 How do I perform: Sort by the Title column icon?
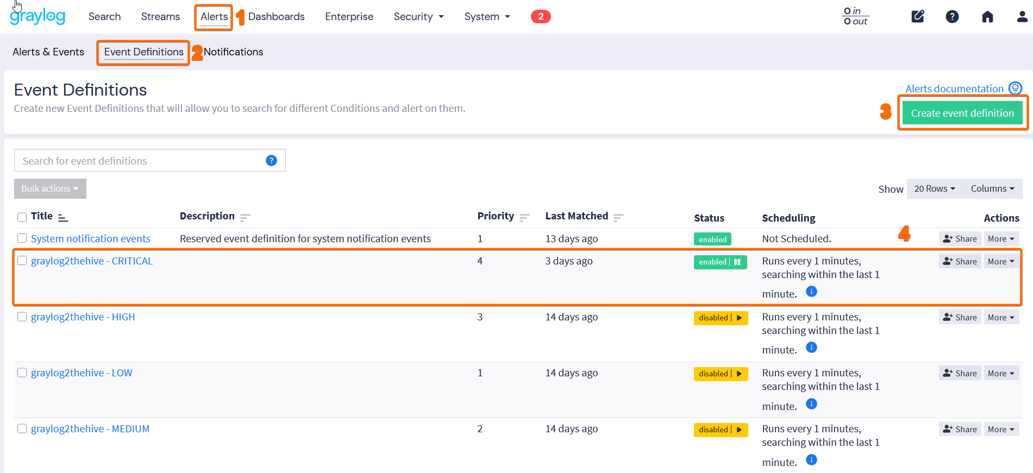click(x=63, y=217)
